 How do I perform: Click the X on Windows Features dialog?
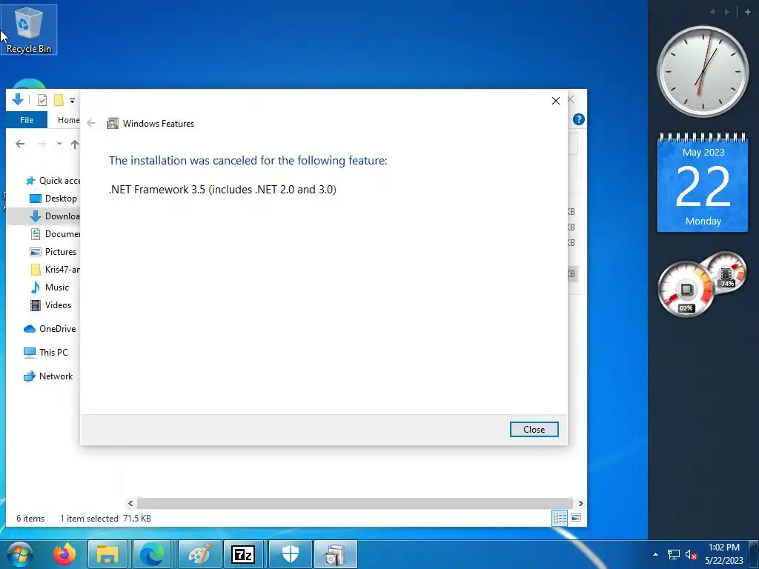pyautogui.click(x=556, y=101)
